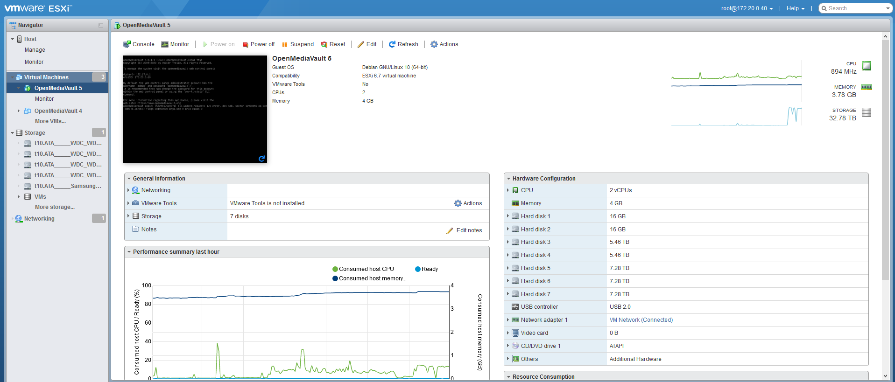
Task: Collapse the General Information panel
Action: (129, 179)
